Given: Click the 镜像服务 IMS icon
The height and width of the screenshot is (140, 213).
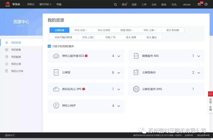Looking at the screenshot, I should point(136,56).
